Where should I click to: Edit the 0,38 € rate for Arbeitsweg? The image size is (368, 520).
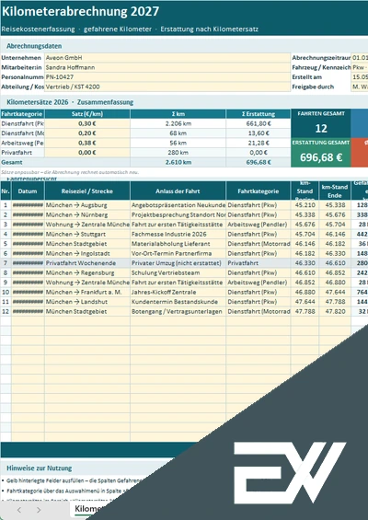[x=87, y=143]
